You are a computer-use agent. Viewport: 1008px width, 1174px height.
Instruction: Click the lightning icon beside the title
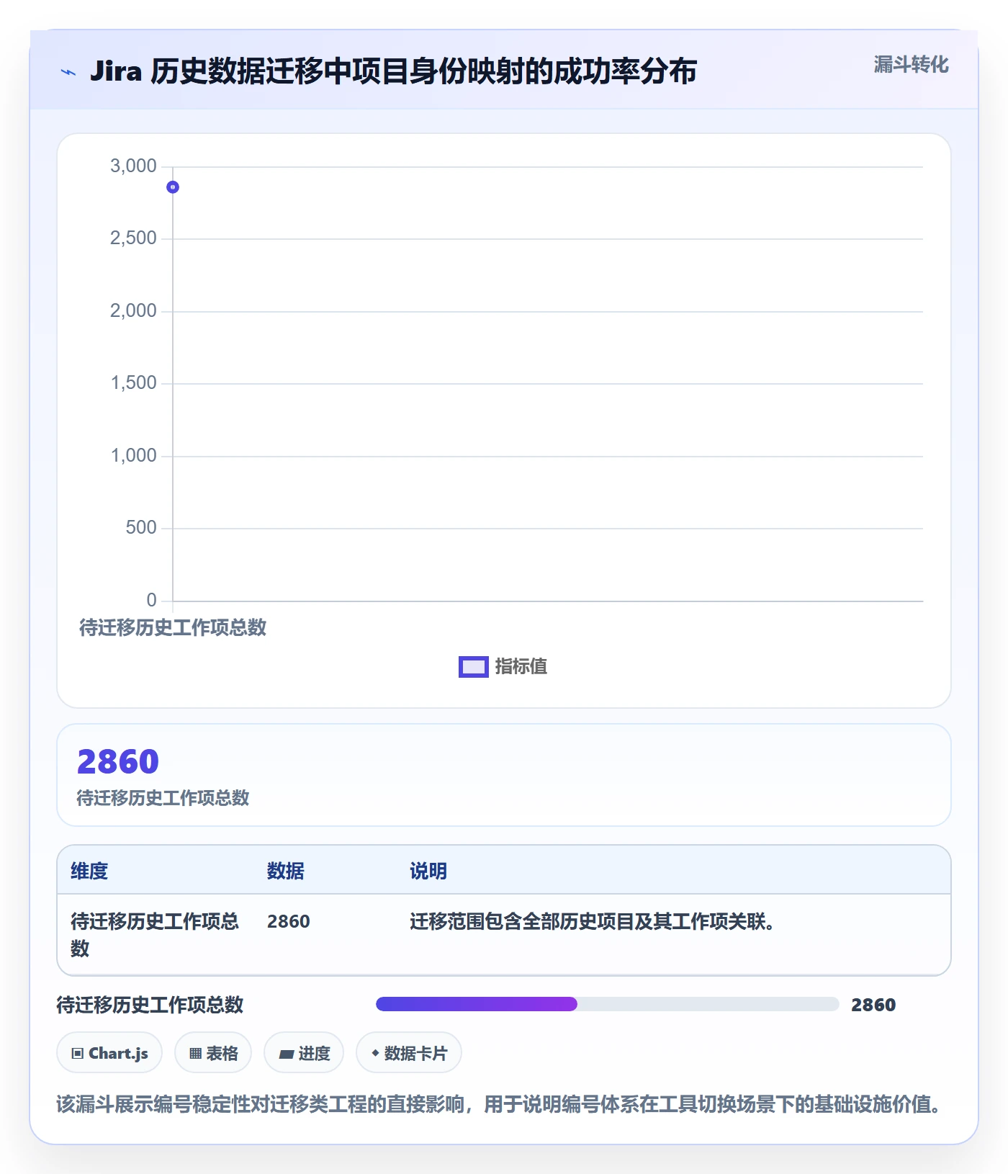[68, 72]
